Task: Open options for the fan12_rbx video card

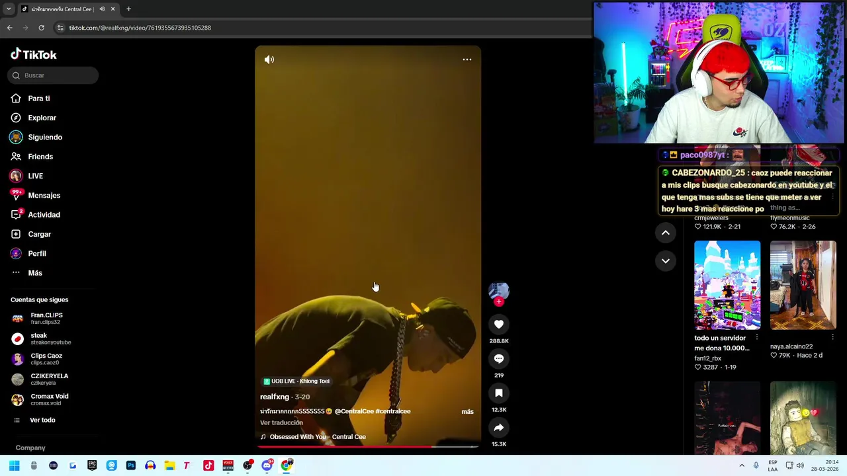Action: click(757, 337)
